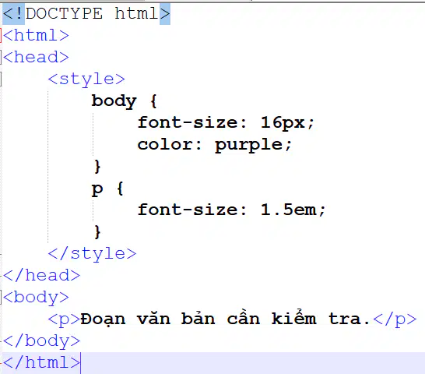Collapse the <head> fold marker in margin
Screen dimensions: 425x374
tap(1, 57)
